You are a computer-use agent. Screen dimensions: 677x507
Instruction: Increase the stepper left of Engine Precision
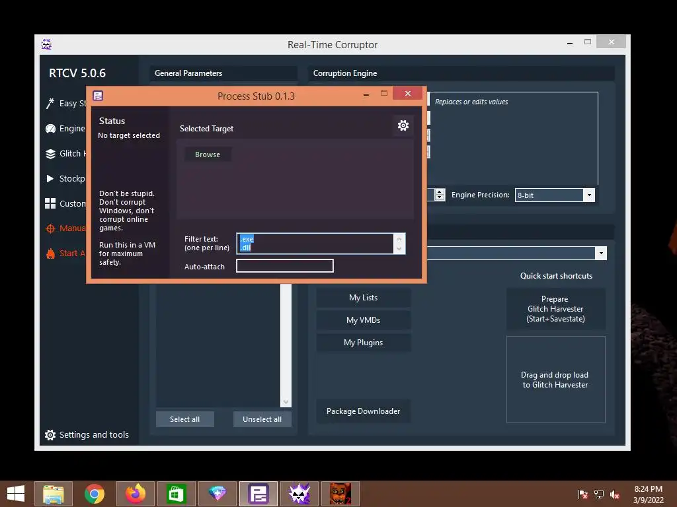tap(440, 192)
